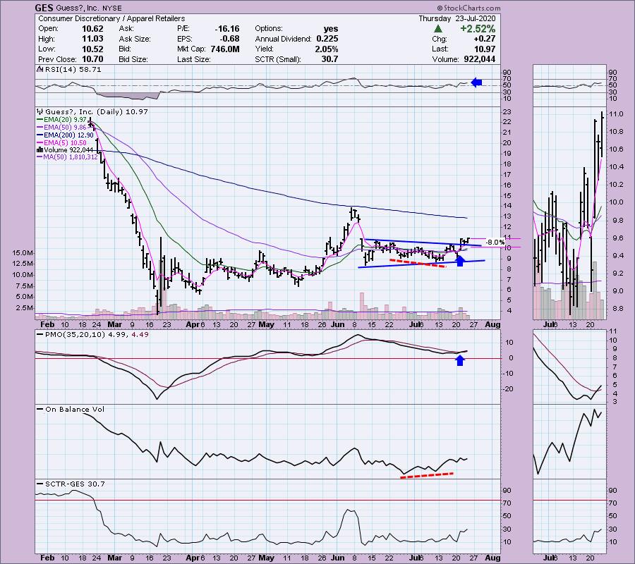The height and width of the screenshot is (564, 635).
Task: Click the -8.0% annotation label on the price chart
Action: point(495,243)
